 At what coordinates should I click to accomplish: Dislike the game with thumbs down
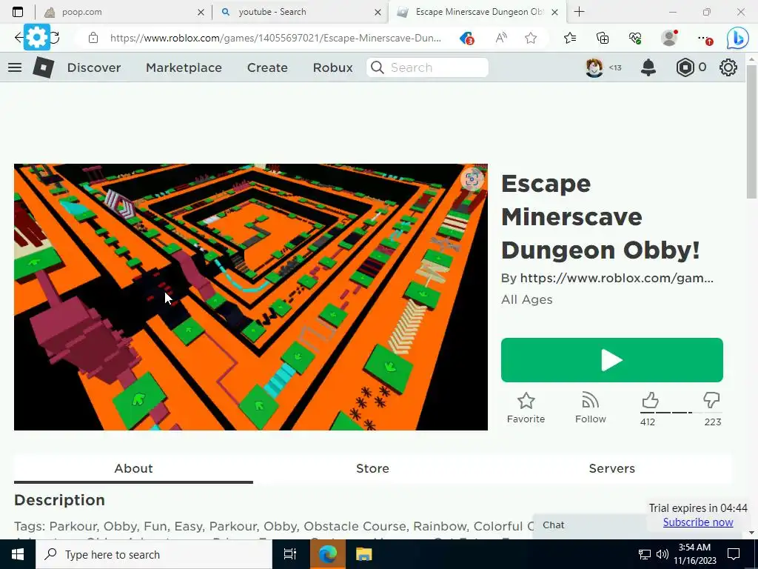click(x=711, y=401)
